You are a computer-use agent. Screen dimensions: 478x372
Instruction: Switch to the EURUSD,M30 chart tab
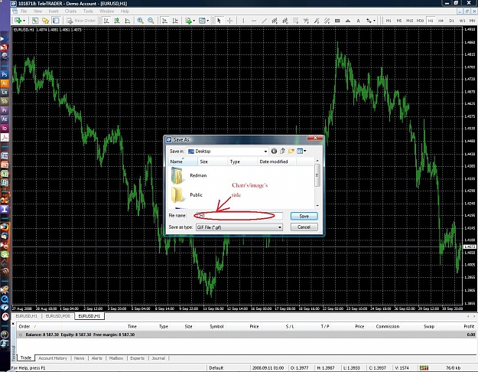[57, 316]
